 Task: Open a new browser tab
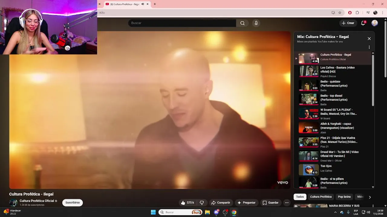(x=155, y=4)
